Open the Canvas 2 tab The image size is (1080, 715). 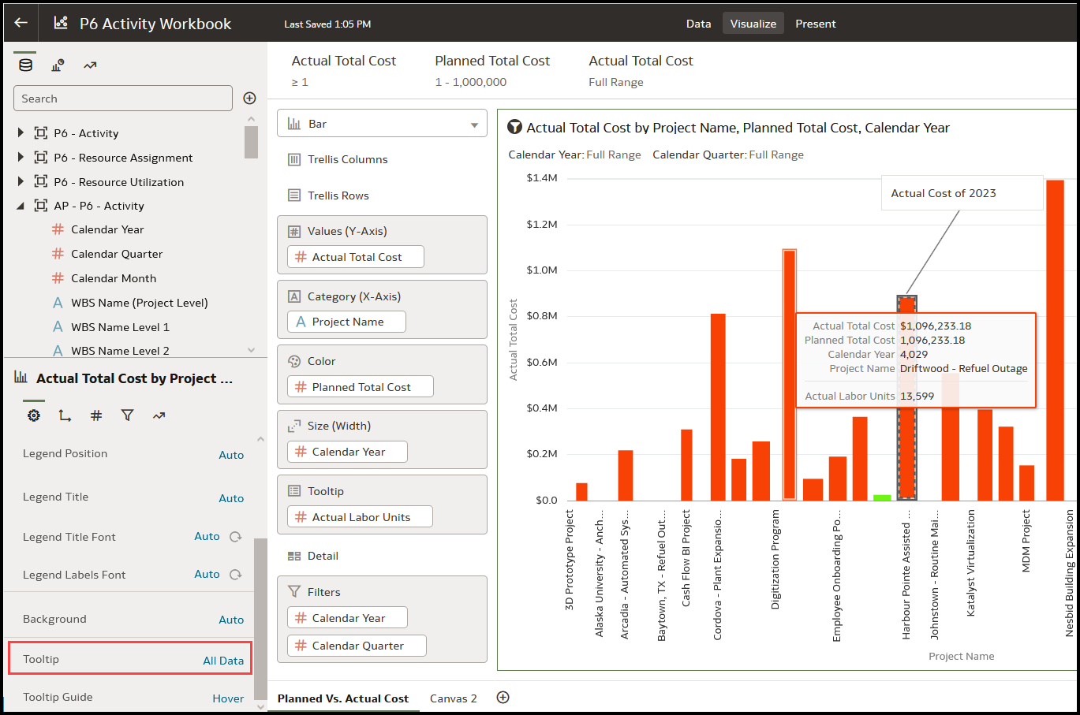pos(454,698)
